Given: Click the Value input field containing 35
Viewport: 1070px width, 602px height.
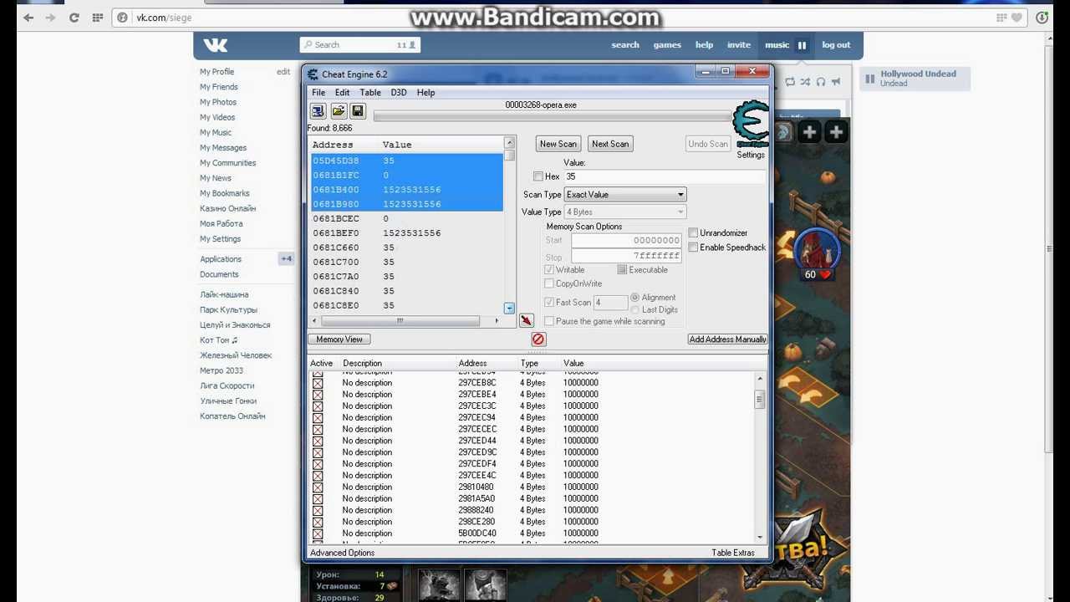Looking at the screenshot, I should tap(665, 176).
